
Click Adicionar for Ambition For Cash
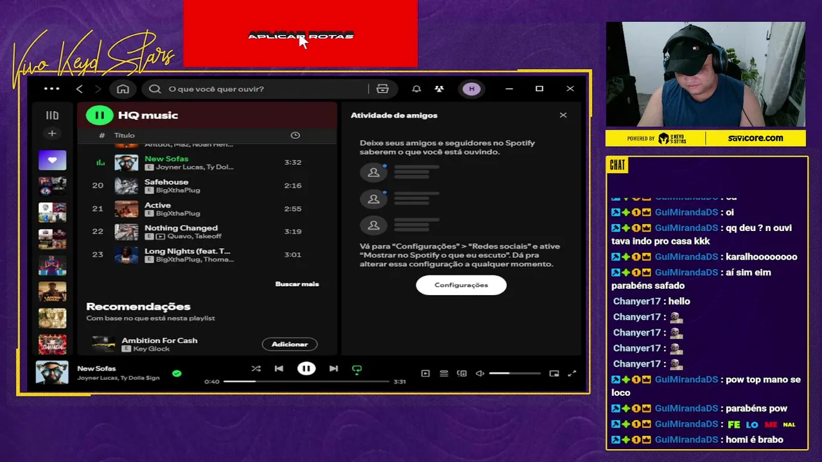290,345
